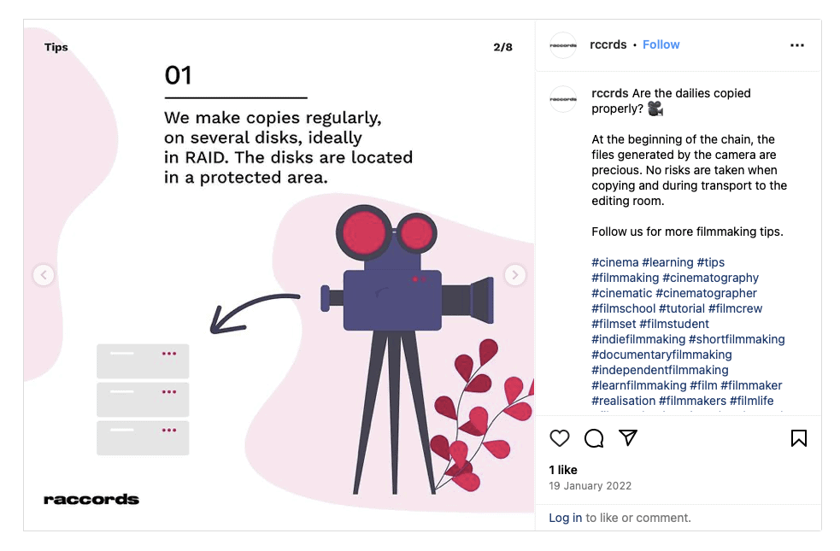
Task: Open comments via speech bubble icon
Action: (x=594, y=438)
